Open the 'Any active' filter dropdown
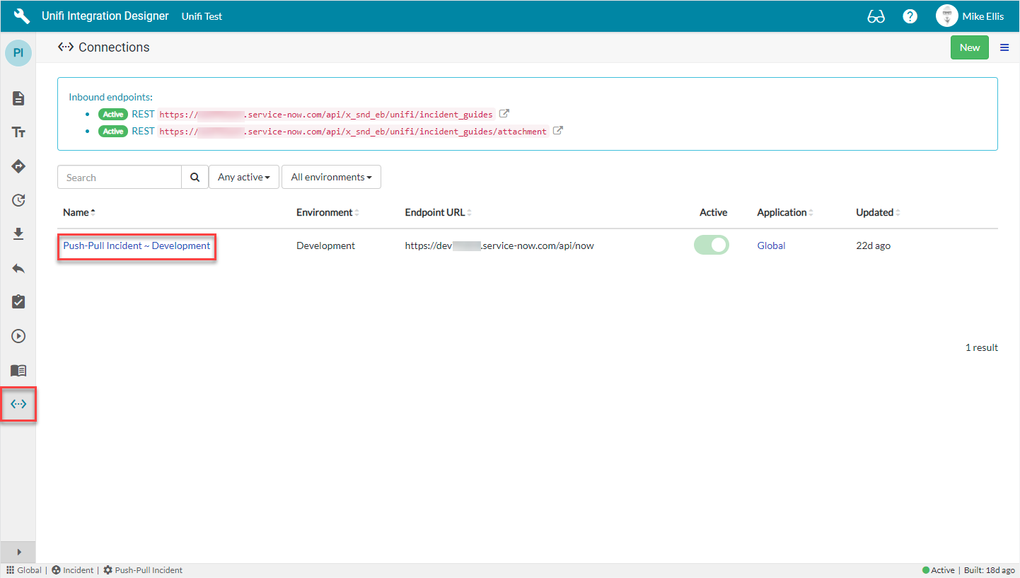This screenshot has height=578, width=1020. click(x=243, y=177)
